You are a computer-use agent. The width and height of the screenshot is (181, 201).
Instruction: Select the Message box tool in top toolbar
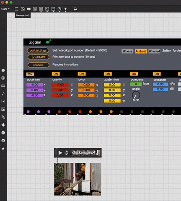point(23,9)
